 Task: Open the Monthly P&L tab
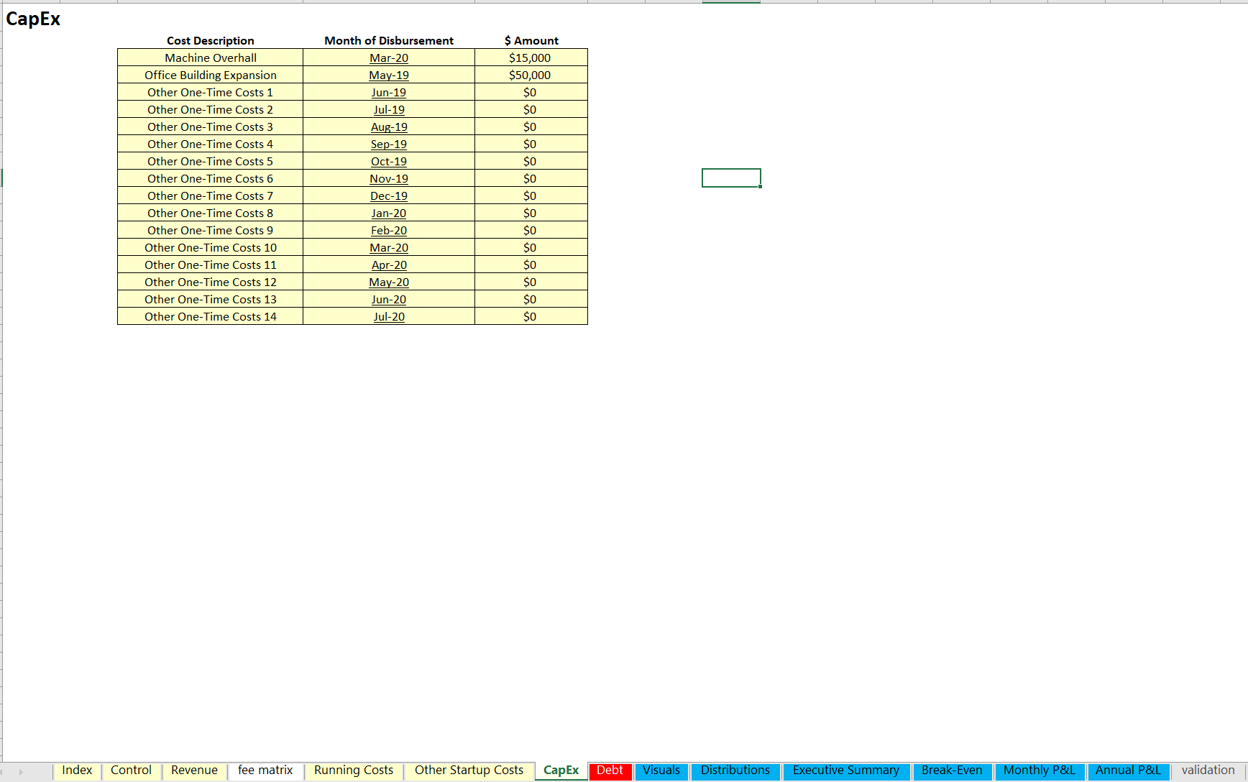tap(1039, 770)
